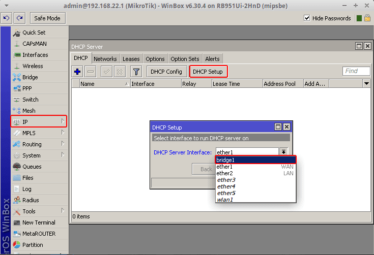Select ether2 LAN in dropdown list
This screenshot has width=374, height=255.
pos(255,173)
